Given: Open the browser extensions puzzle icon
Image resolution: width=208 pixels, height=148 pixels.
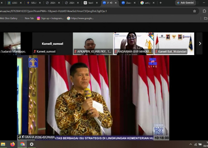Looking at the screenshot, I should click(204, 11).
